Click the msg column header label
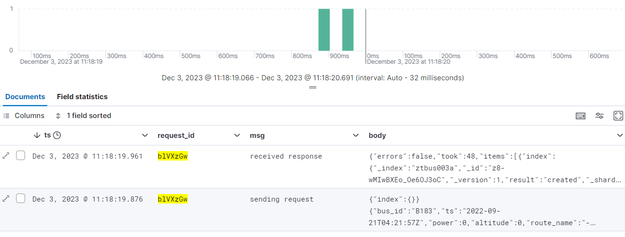Image resolution: width=625 pixels, height=237 pixels. (x=257, y=135)
